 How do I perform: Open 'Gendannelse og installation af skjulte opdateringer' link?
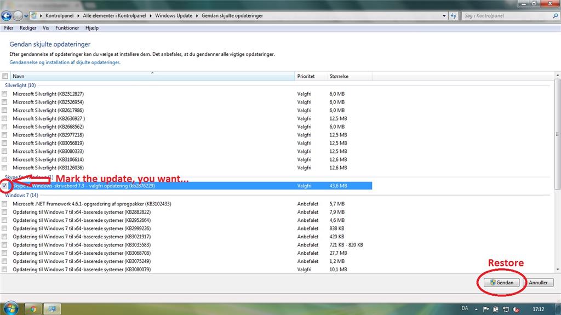click(65, 62)
